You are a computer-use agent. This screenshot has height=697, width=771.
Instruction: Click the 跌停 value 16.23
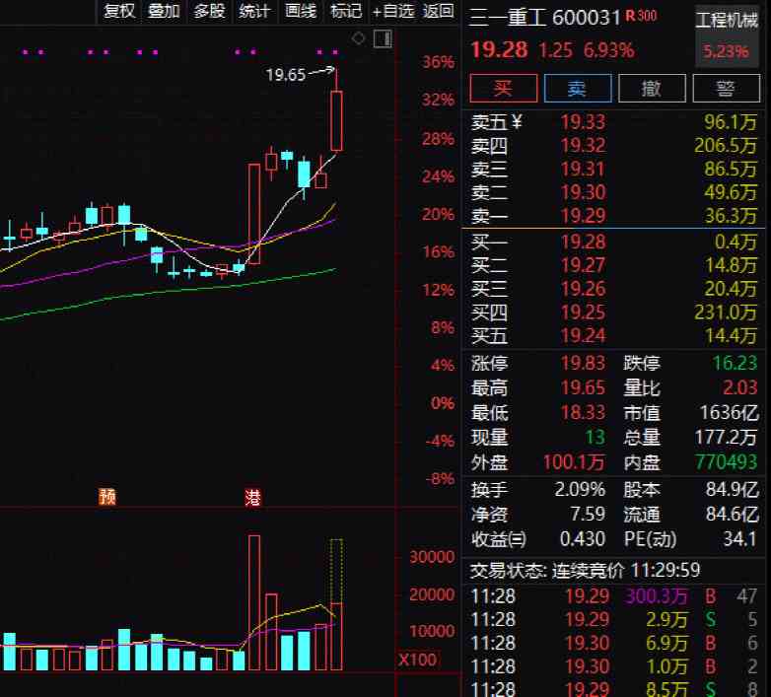point(736,363)
